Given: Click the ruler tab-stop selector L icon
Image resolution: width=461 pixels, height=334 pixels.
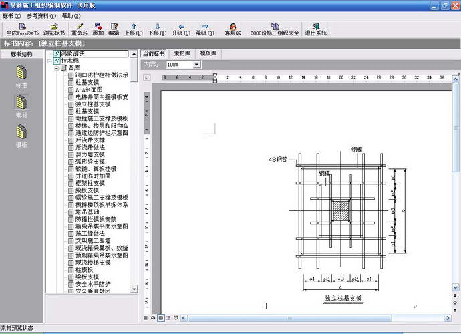Looking at the screenshot, I should pyautogui.click(x=147, y=77).
